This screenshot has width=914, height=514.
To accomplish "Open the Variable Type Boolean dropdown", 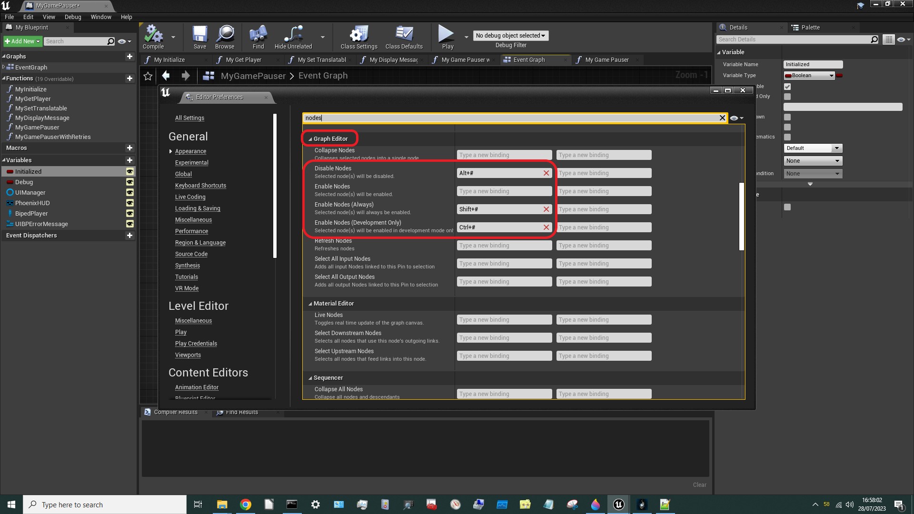I will tap(809, 76).
